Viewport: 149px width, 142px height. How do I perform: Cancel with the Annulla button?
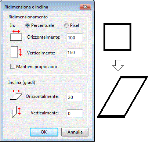75,132
